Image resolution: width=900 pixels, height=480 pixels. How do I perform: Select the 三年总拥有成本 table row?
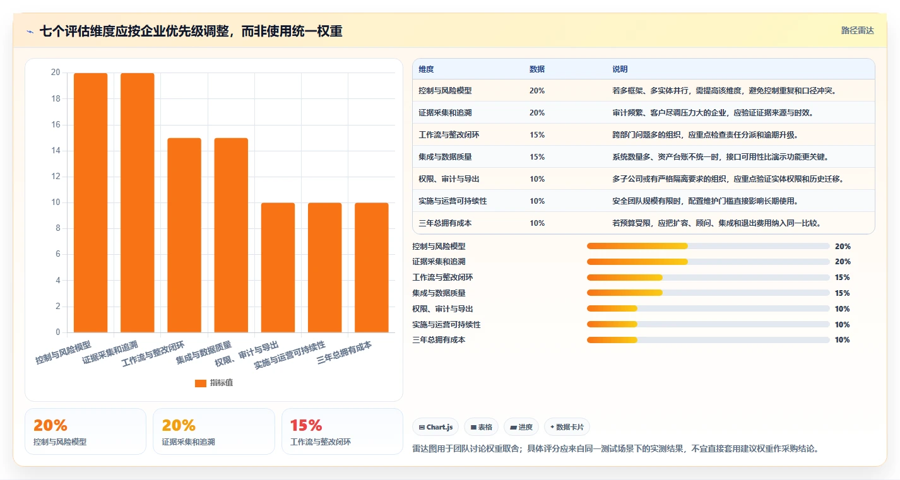click(x=643, y=223)
